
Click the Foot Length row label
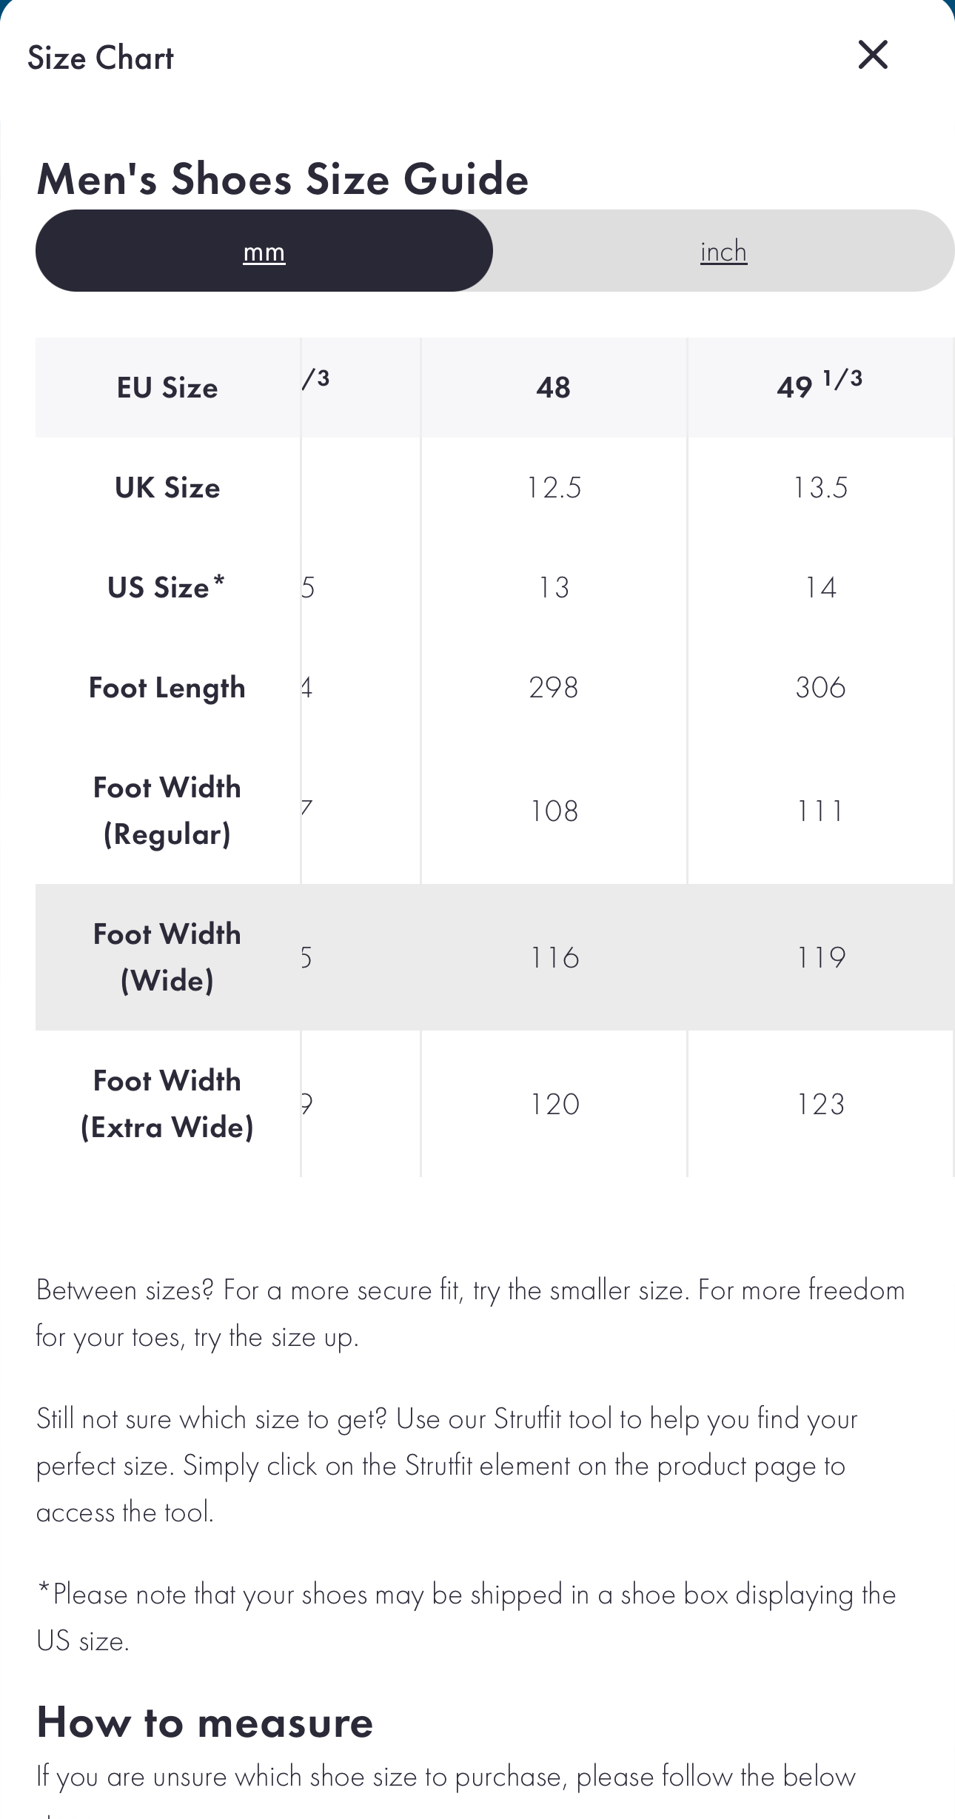[x=167, y=688]
